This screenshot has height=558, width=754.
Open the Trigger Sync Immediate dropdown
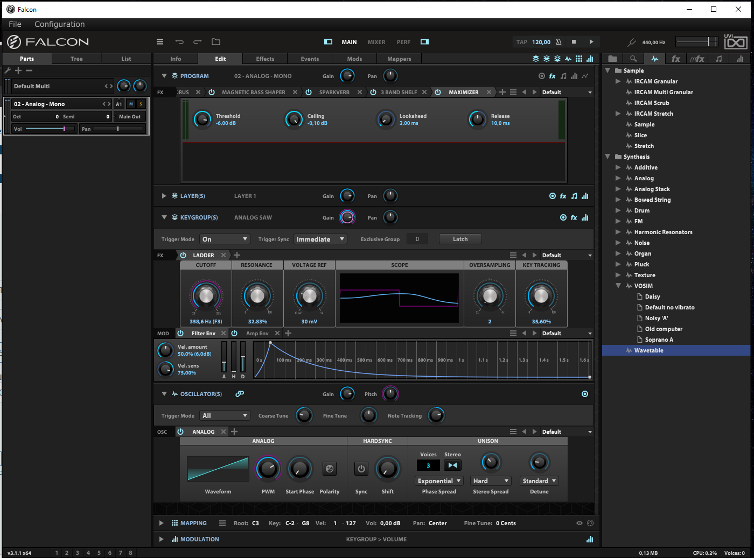coord(320,239)
